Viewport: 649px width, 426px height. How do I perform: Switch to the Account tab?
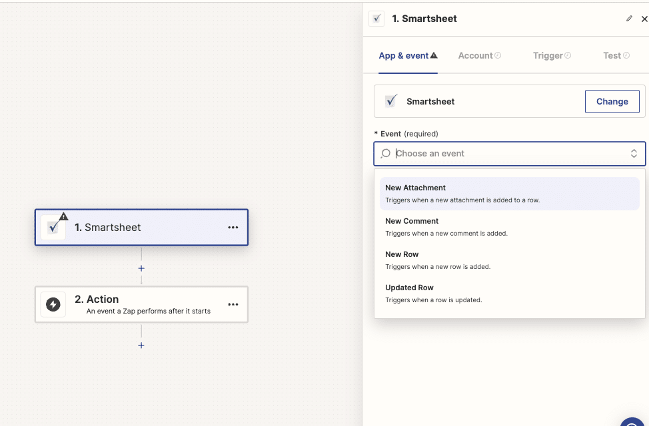coord(479,55)
